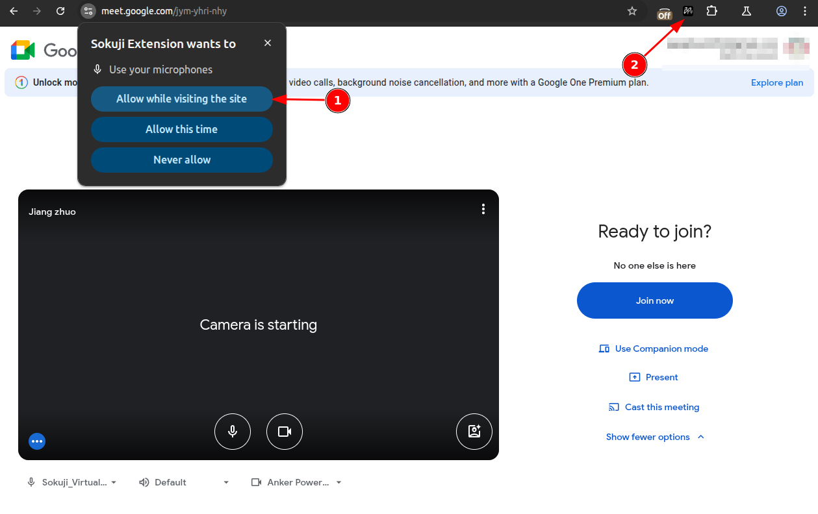Click 'Ready to join?' heading
818x514 pixels.
(x=655, y=231)
